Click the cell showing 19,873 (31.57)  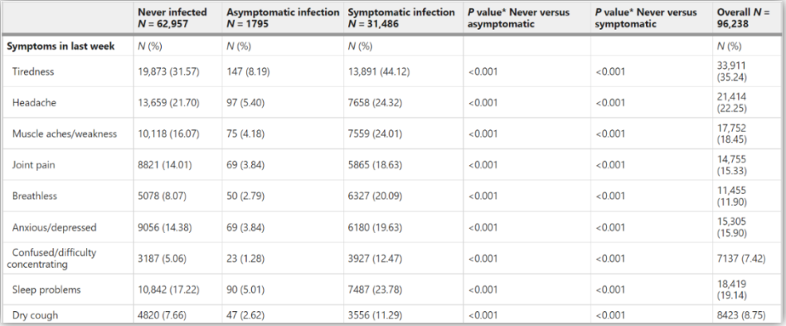(x=168, y=71)
